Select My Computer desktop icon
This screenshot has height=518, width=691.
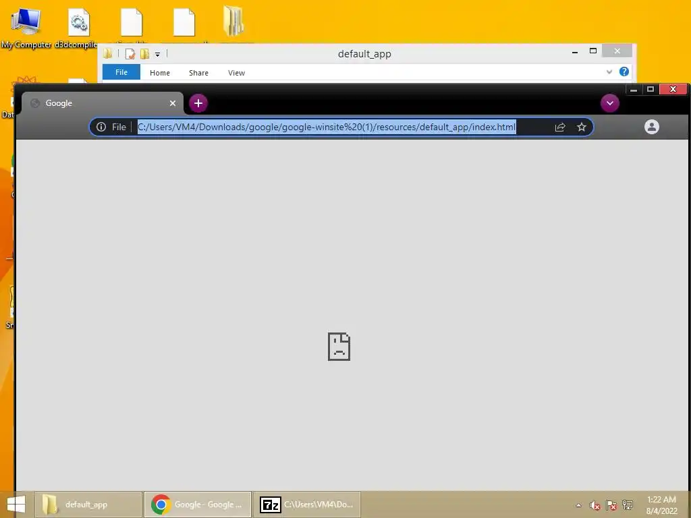(26, 27)
